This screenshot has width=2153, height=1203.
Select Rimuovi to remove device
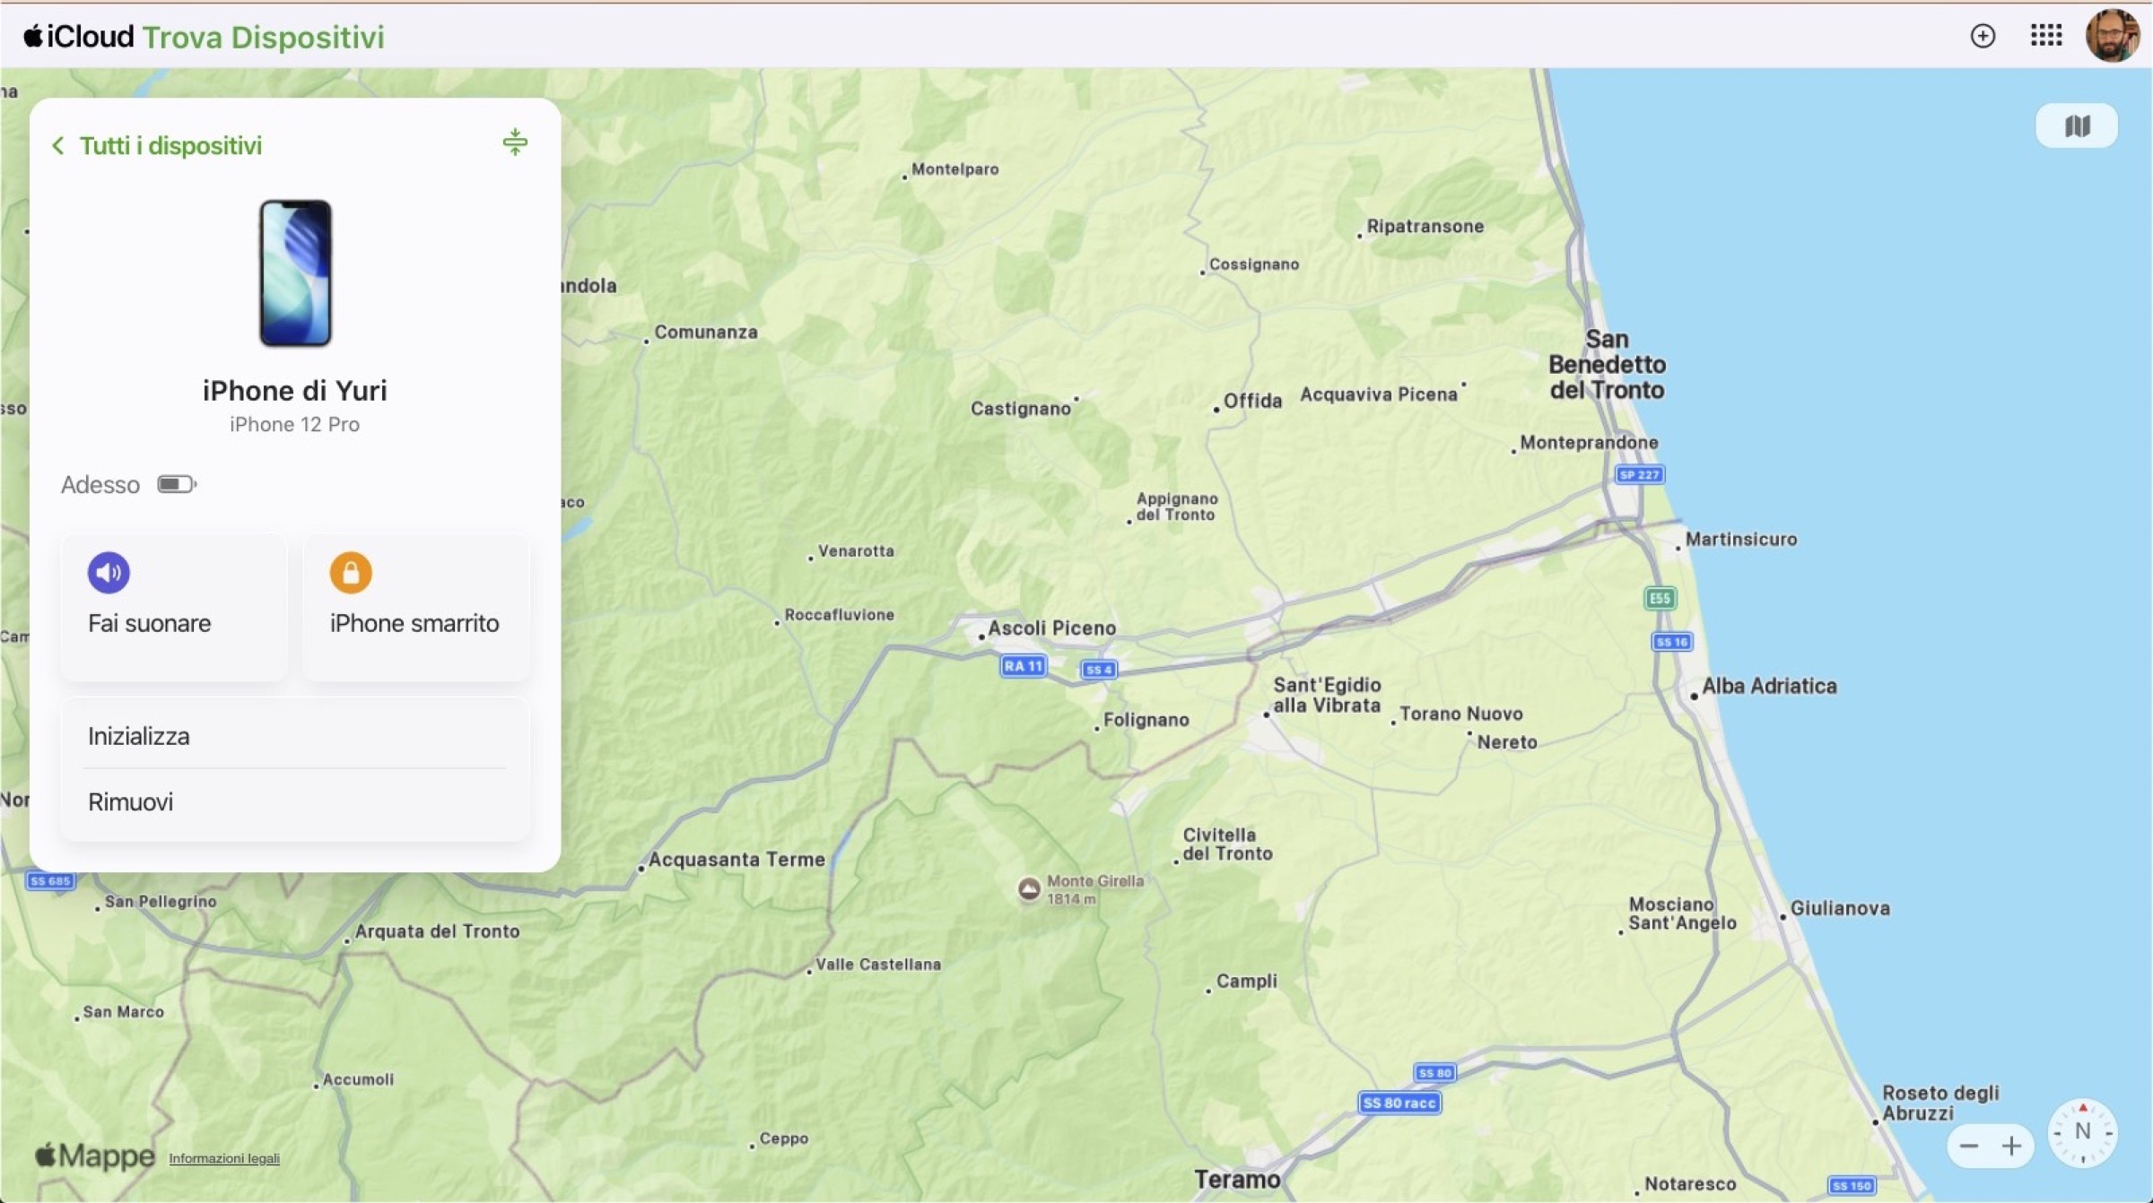131,801
